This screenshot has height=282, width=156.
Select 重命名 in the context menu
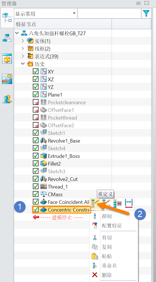[109, 266]
